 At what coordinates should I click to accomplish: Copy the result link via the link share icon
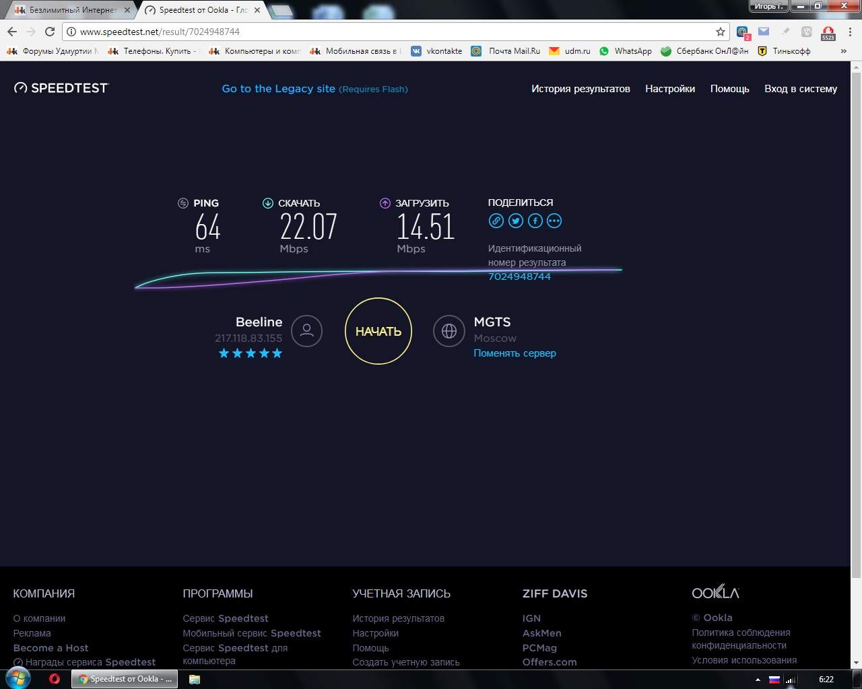point(496,221)
